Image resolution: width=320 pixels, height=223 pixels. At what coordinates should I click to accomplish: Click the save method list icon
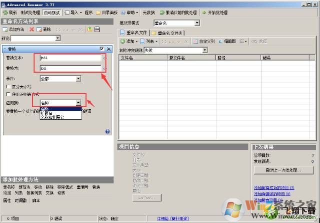click(96, 30)
